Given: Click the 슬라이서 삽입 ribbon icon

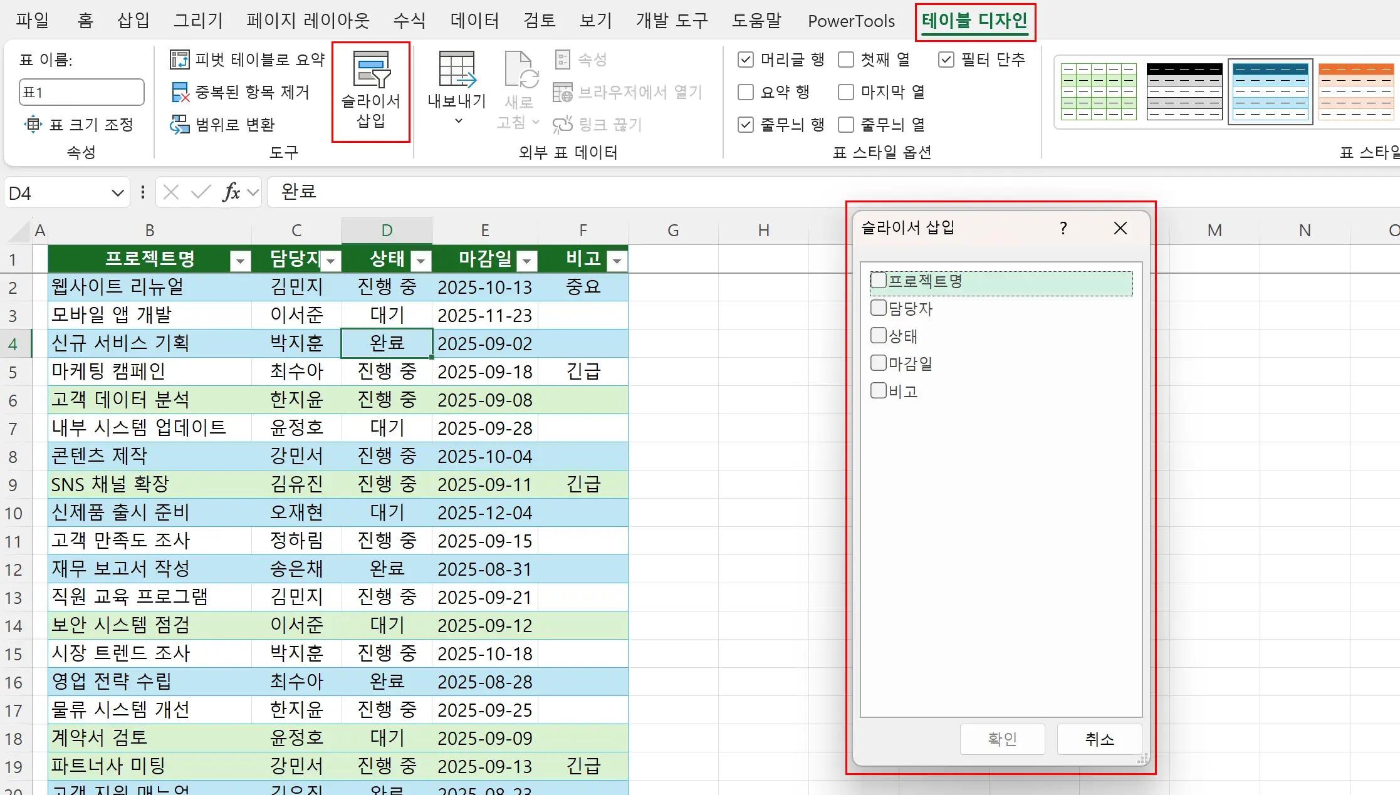Looking at the screenshot, I should click(x=372, y=69).
